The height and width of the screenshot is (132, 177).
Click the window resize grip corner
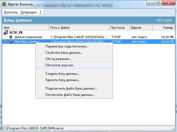click(x=174, y=129)
